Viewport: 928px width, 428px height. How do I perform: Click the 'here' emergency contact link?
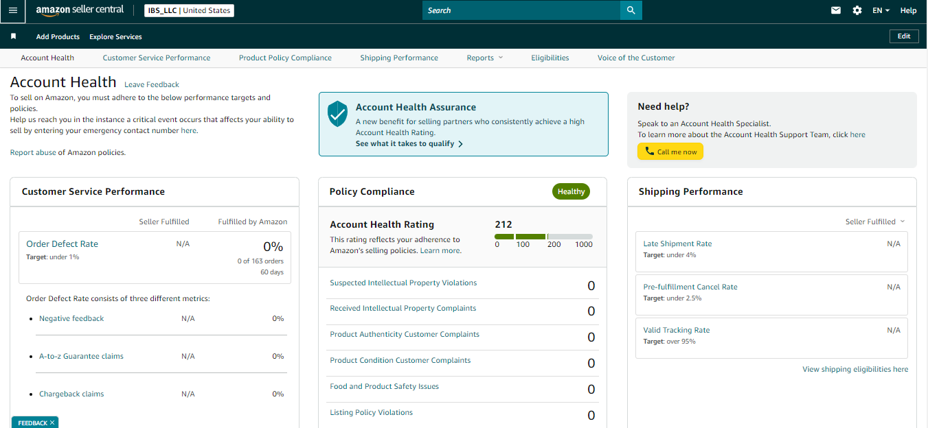tap(189, 130)
